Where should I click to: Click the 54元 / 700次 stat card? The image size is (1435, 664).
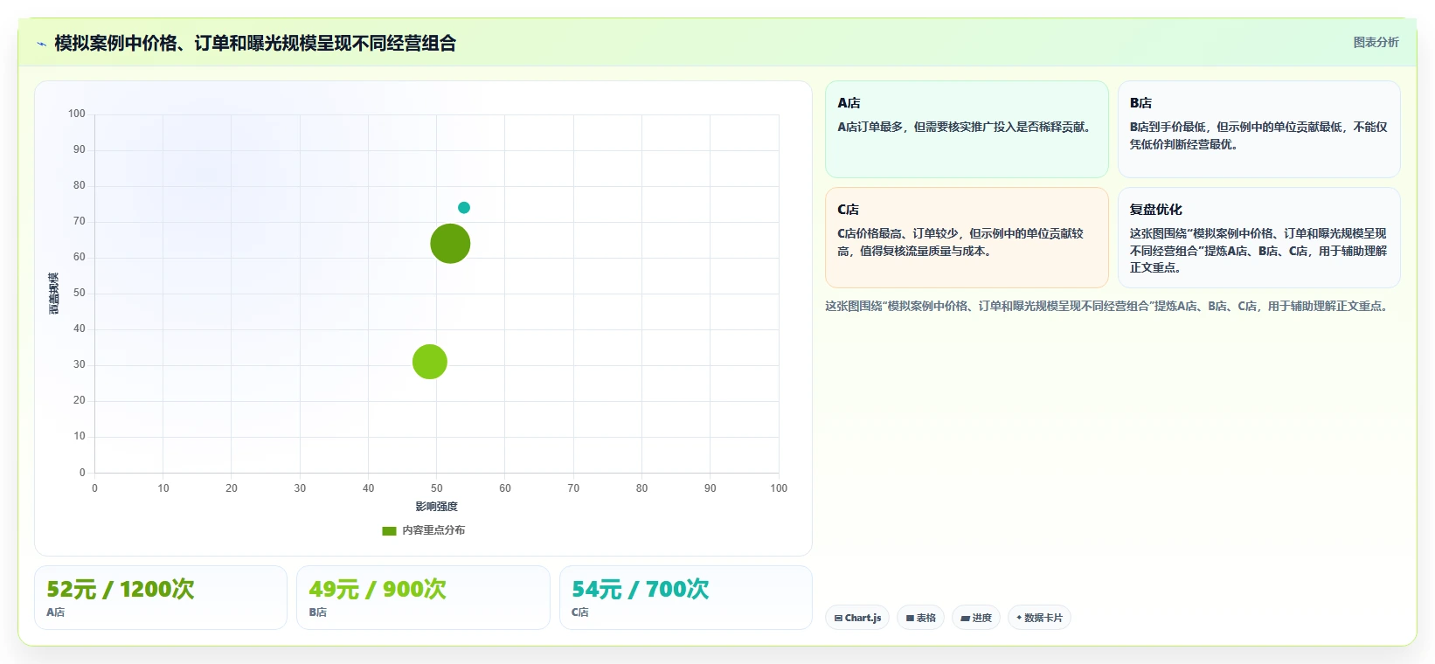[686, 598]
